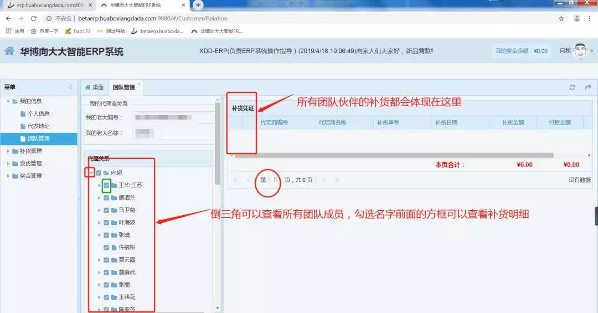Screen dimensions: 598x313
Task: Click the user avatar at top right
Action: [580, 51]
